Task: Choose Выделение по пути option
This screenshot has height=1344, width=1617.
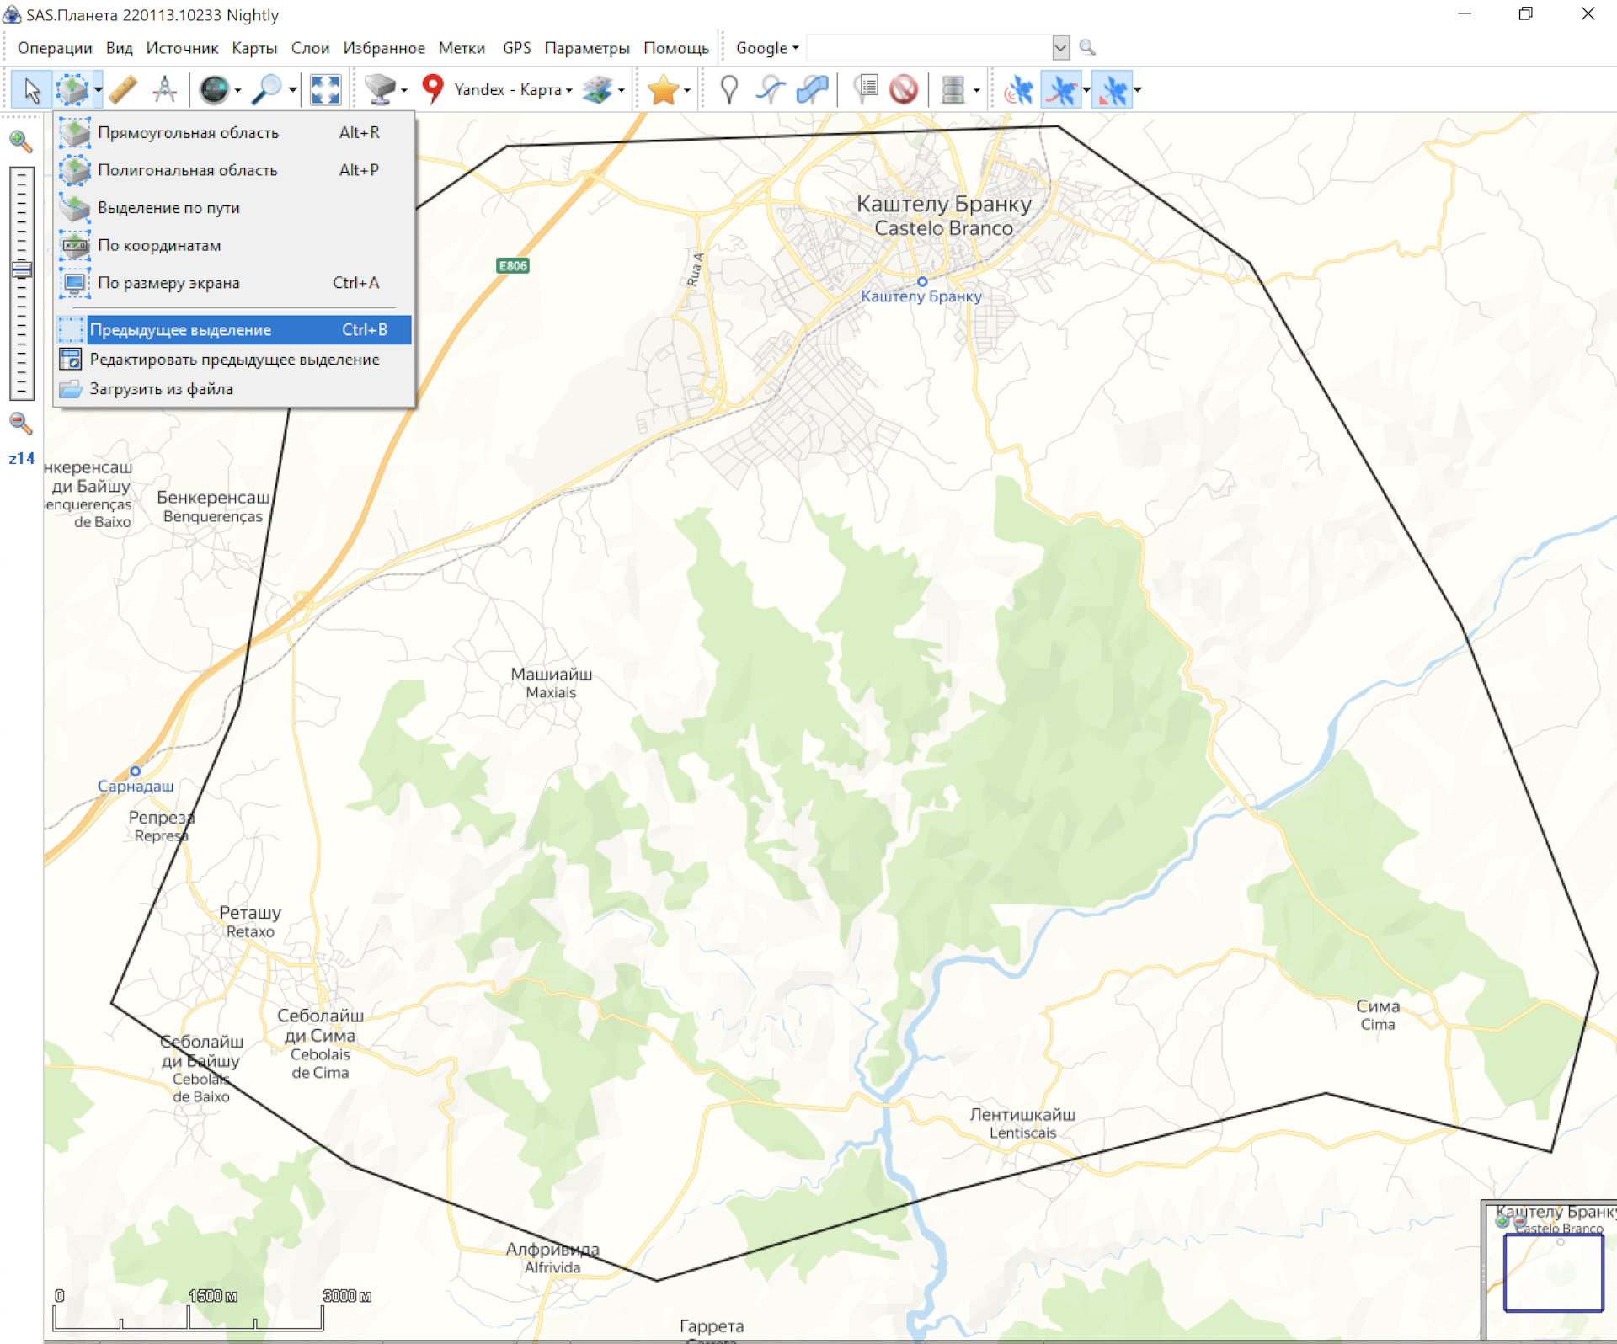Action: coord(234,208)
